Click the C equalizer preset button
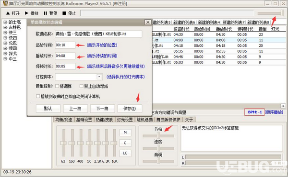Image resolution: width=288 pixels, height=177 pixels. (x=125, y=143)
